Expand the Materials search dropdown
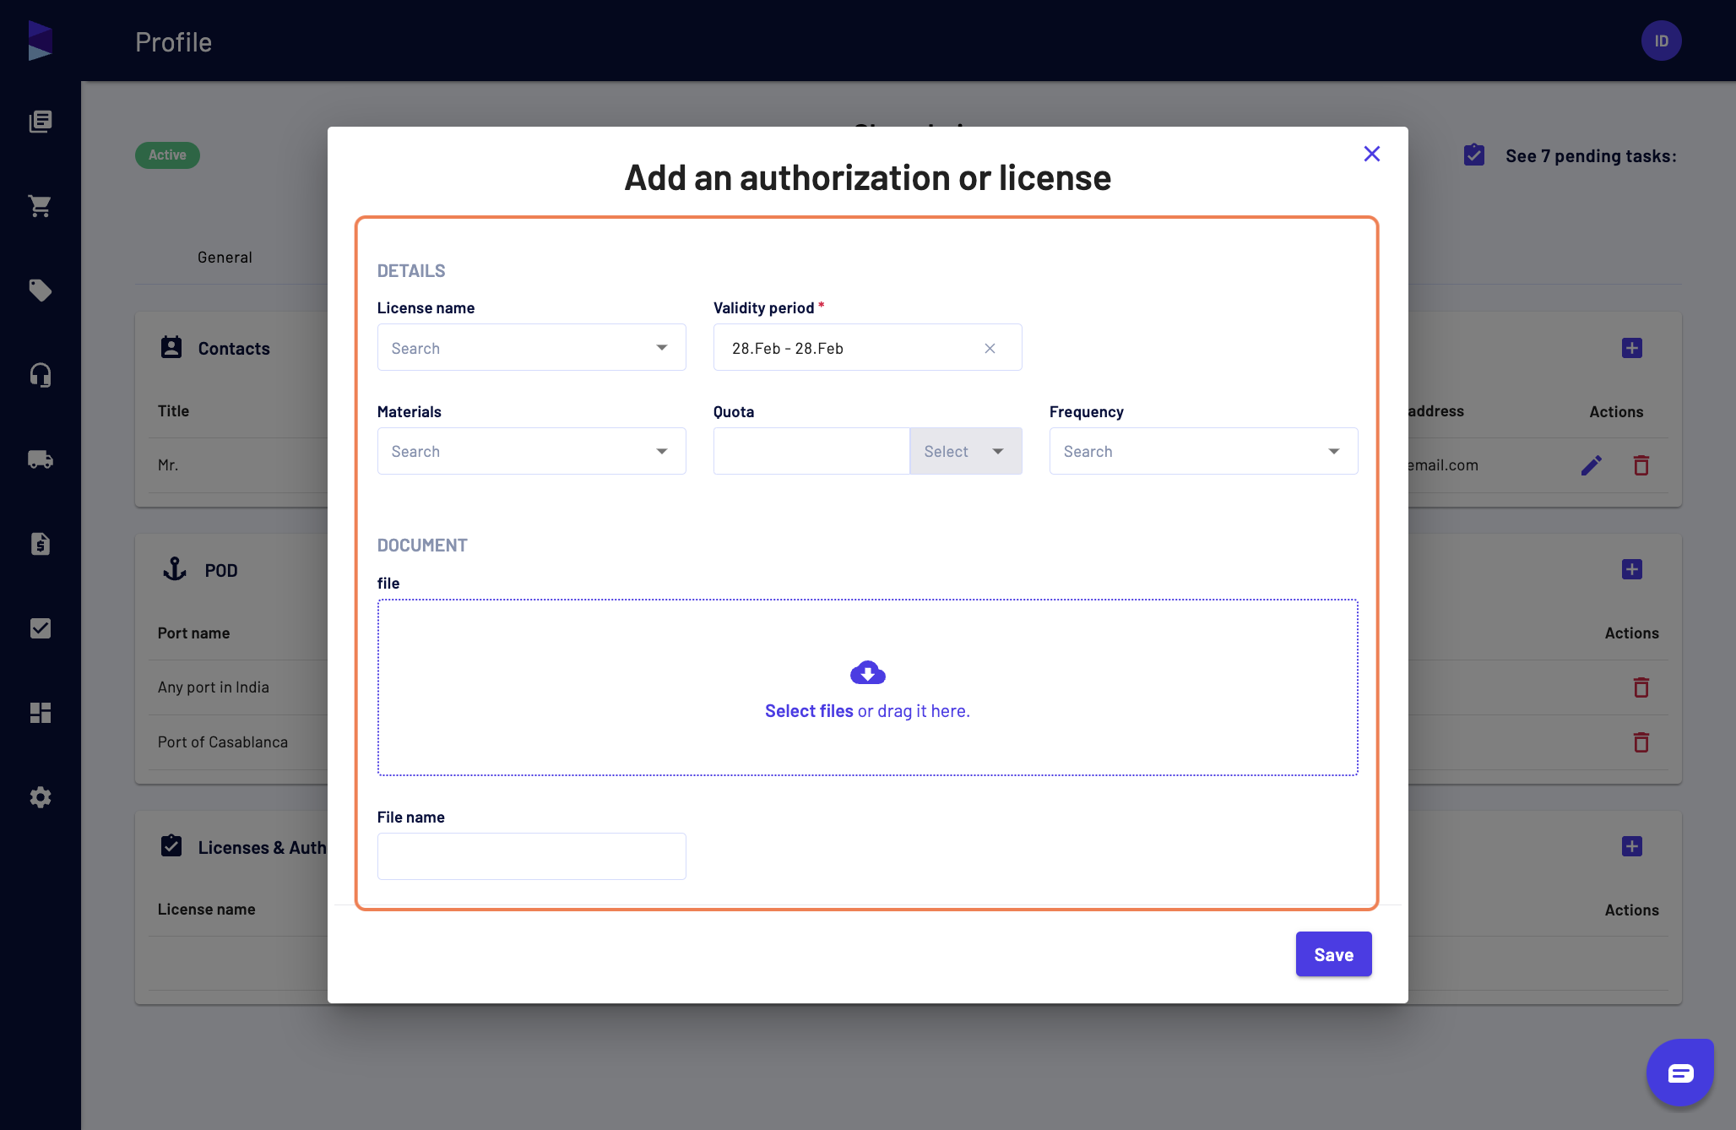Screen dimensions: 1736x1130 click(x=531, y=451)
